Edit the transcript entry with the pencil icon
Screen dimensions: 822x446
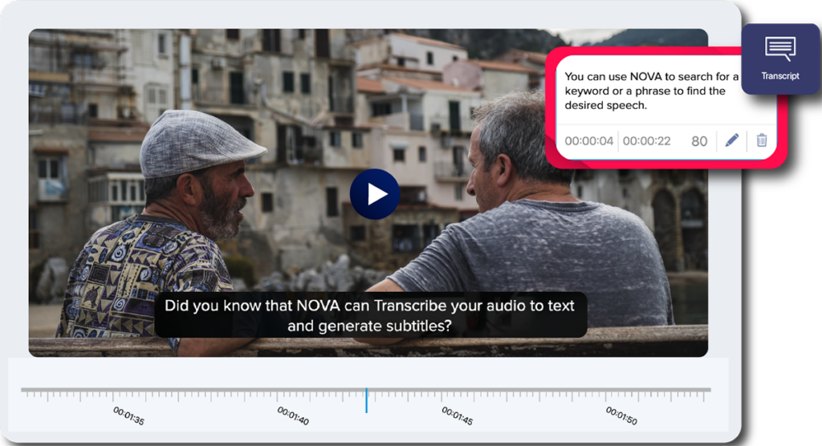click(732, 140)
